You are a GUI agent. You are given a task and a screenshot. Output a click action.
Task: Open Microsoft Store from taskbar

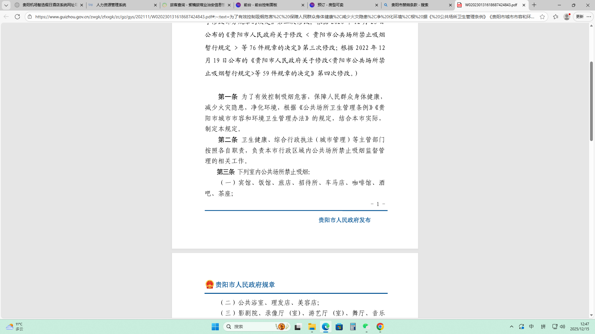click(339, 327)
